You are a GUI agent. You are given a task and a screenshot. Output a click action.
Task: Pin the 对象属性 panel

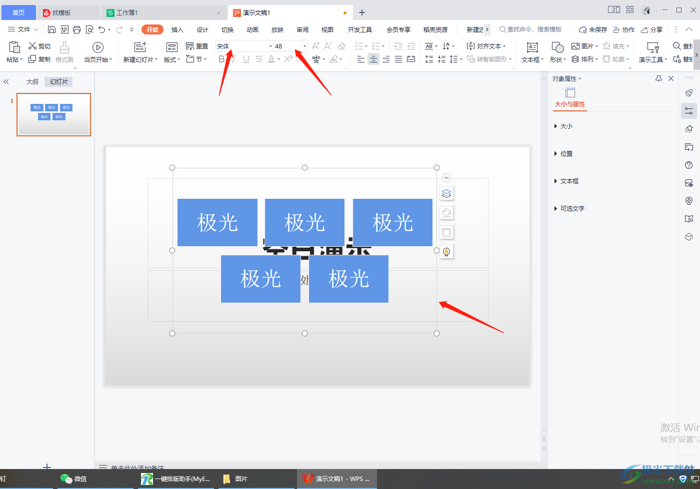(x=658, y=78)
